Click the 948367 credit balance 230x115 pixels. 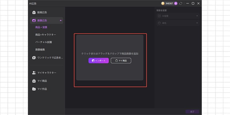click(169, 3)
